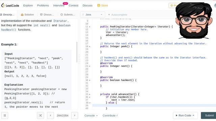
Task: Collapse code fold at line 30
Action: pyautogui.click(x=90, y=80)
